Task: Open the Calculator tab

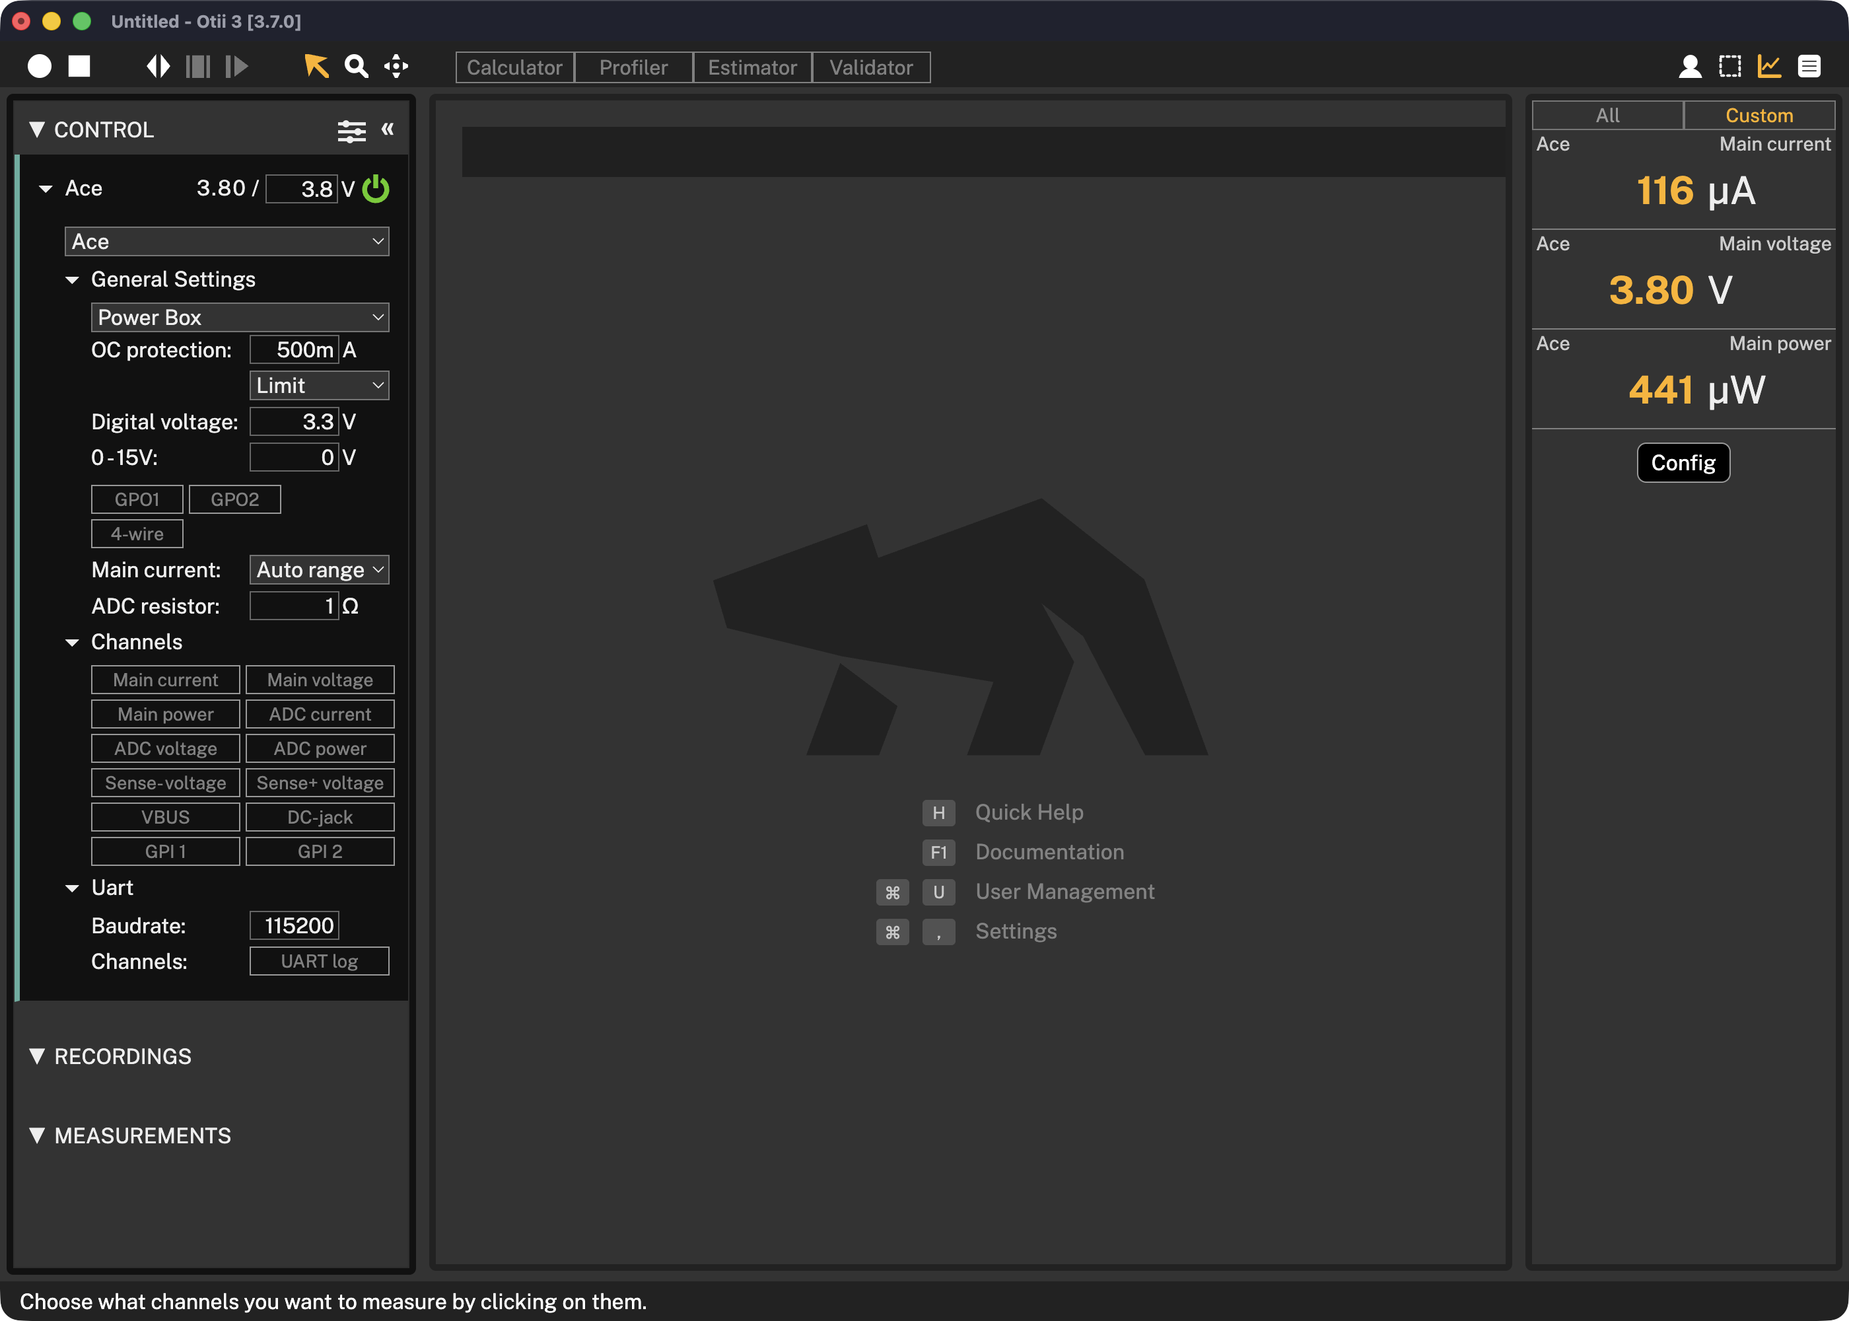Action: (514, 67)
